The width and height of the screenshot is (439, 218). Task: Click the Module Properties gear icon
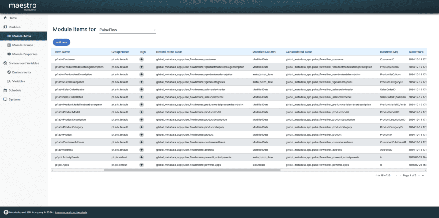tap(9, 54)
